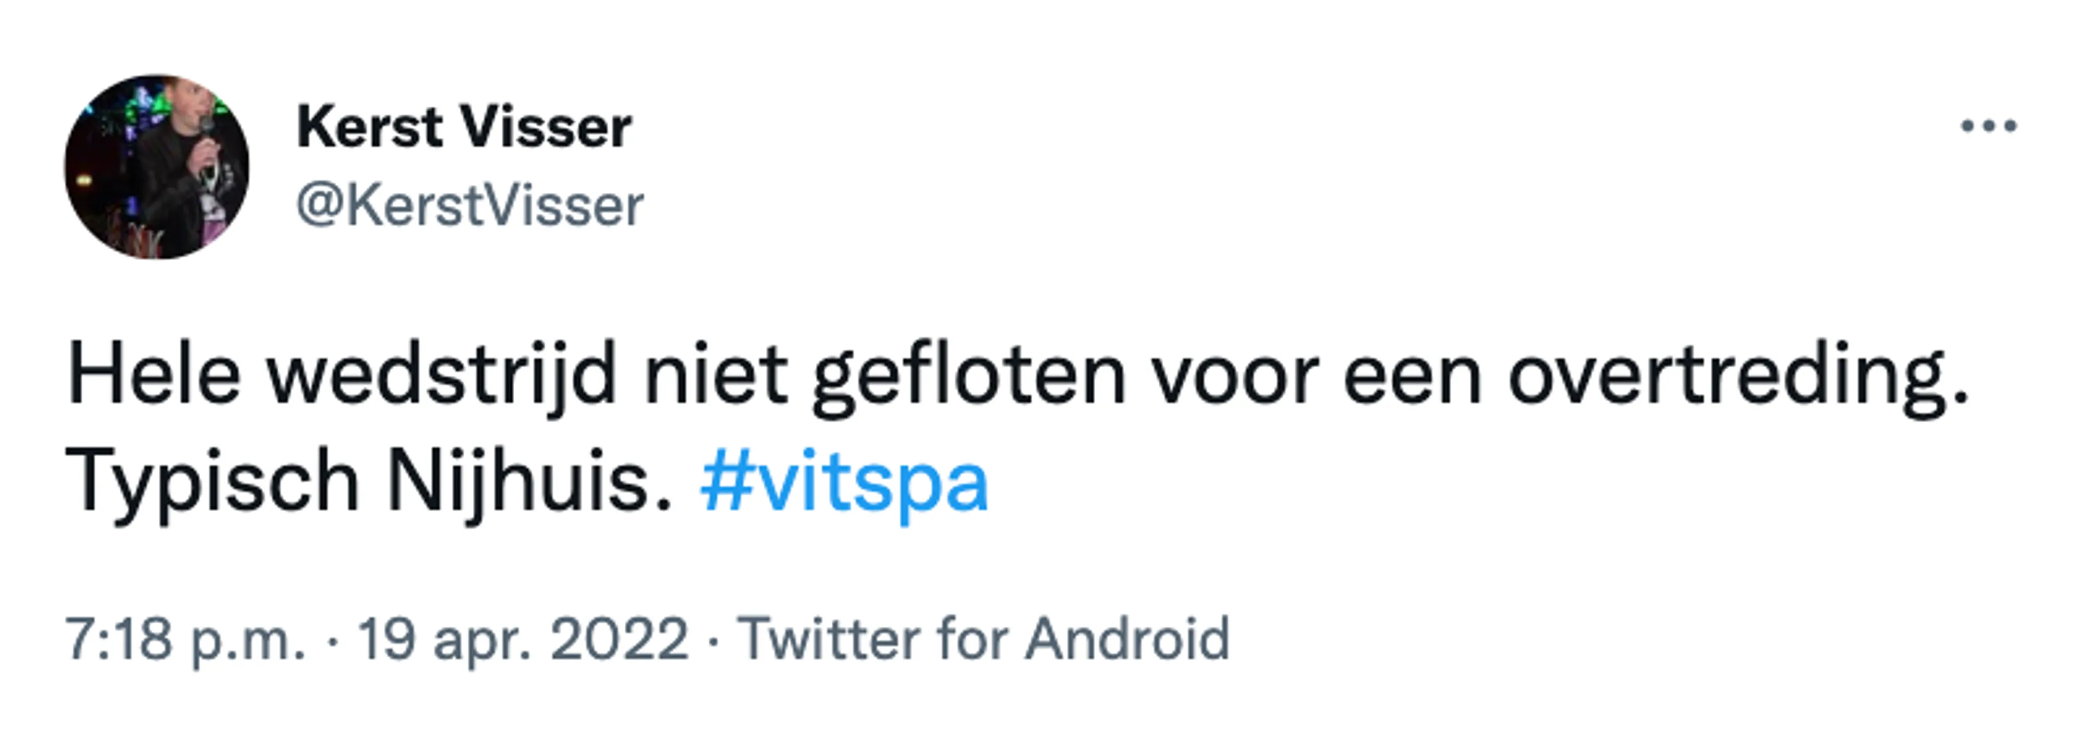2083x737 pixels.
Task: Visit the @KerstVisser handle link
Action: pos(470,205)
